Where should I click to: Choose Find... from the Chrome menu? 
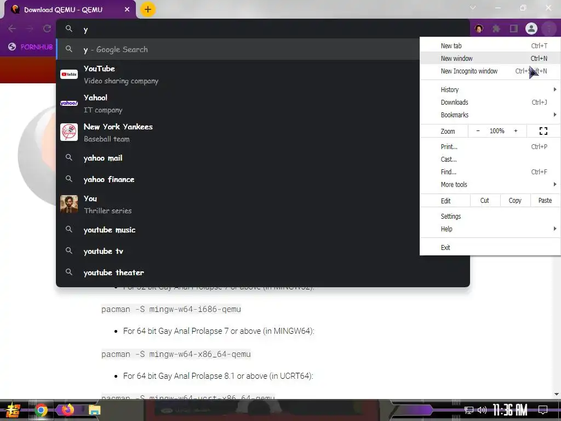click(x=490, y=172)
